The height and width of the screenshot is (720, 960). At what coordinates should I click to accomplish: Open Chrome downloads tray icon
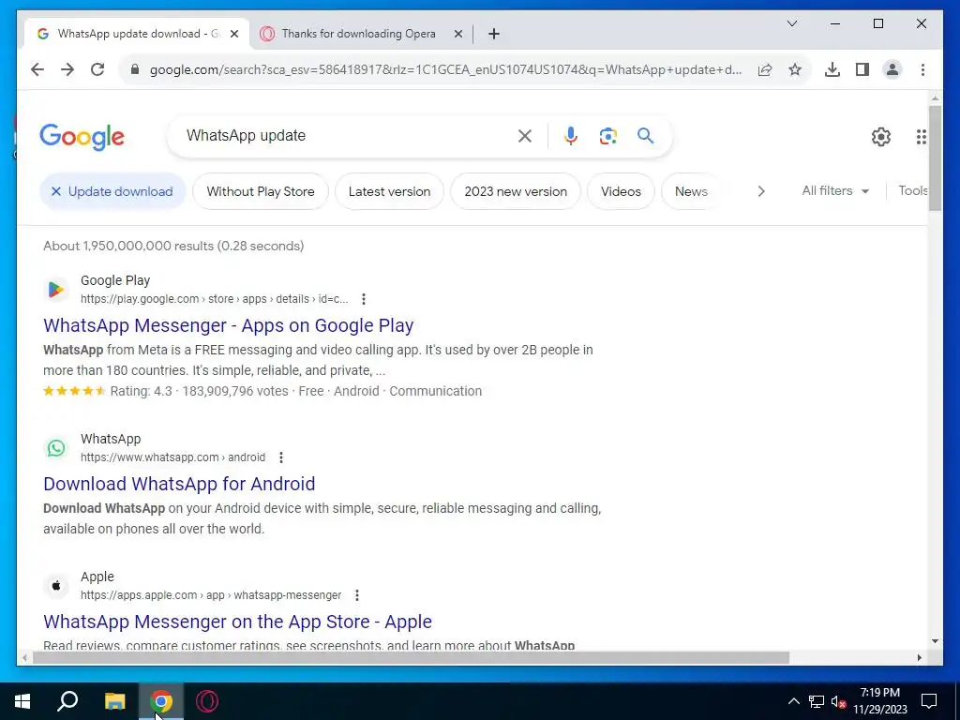click(x=832, y=69)
